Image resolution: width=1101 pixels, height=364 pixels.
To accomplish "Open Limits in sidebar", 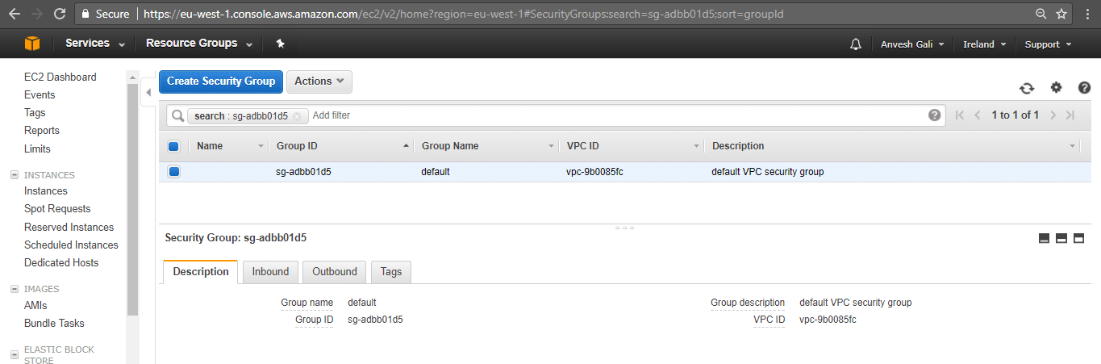I will [37, 149].
